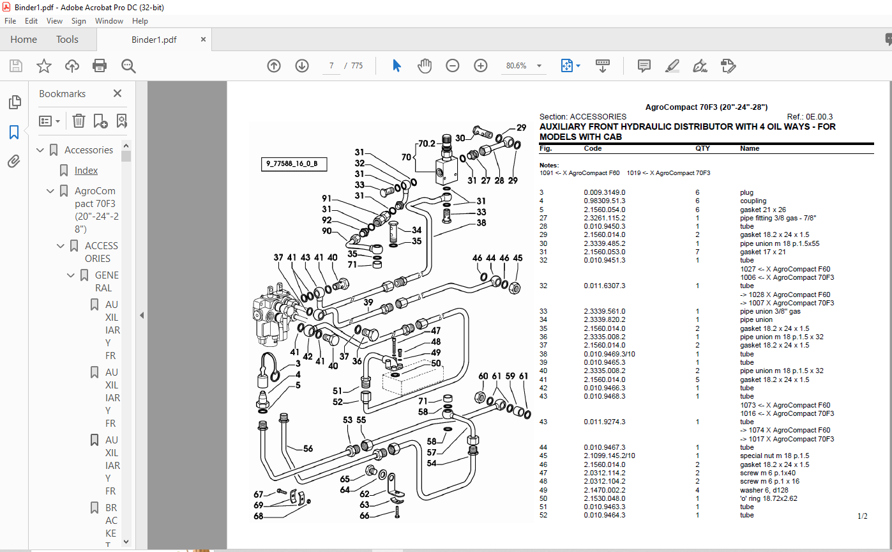
Task: Open the Index bookmark link
Action: click(86, 171)
